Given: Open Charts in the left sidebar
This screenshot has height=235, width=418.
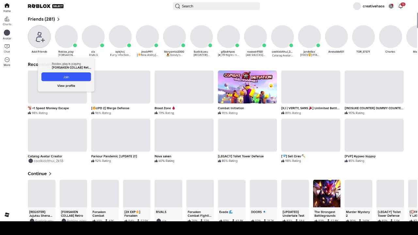Looking at the screenshot, I should point(7,21).
